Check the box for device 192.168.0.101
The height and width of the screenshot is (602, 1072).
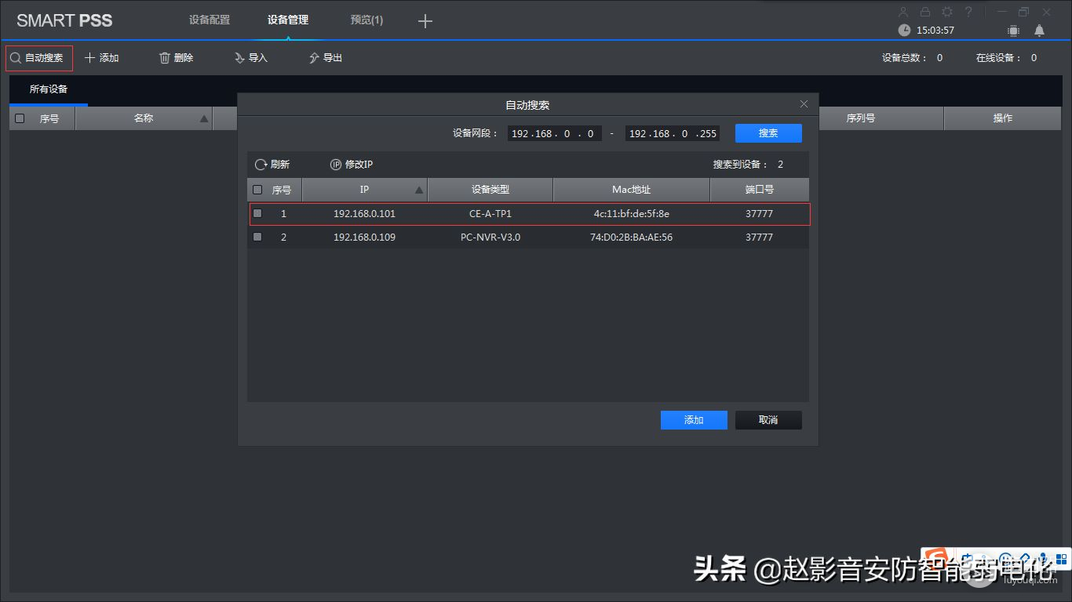pos(257,213)
